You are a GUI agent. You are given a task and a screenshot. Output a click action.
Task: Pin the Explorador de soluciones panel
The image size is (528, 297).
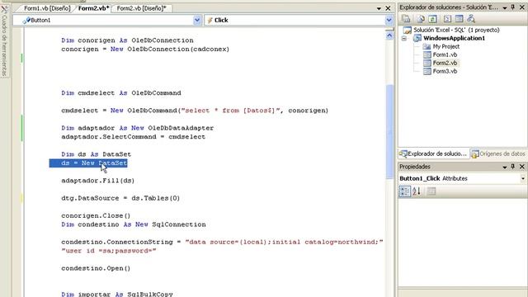coord(513,7)
